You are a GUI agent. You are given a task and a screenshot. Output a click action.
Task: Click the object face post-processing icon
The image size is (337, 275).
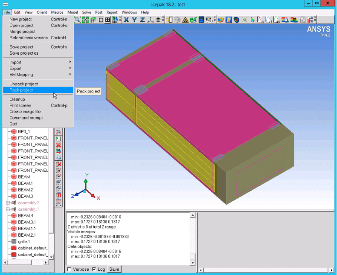point(221,20)
